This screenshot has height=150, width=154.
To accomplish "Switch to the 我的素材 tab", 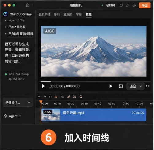I will [44, 14].
